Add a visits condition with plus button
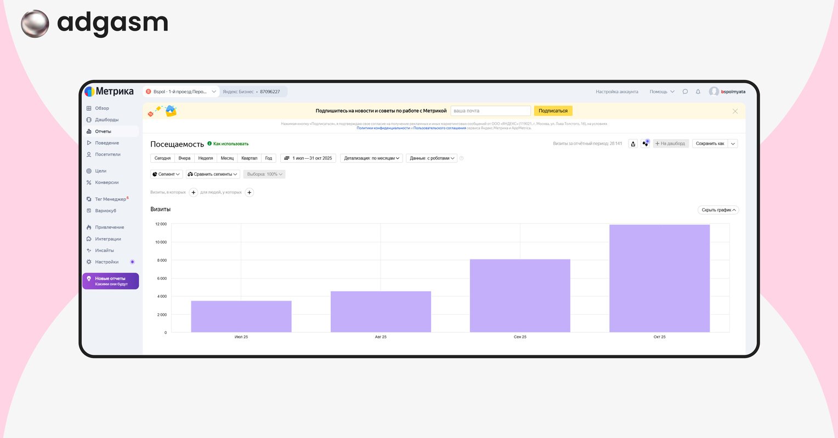Image resolution: width=838 pixels, height=438 pixels. click(194, 192)
